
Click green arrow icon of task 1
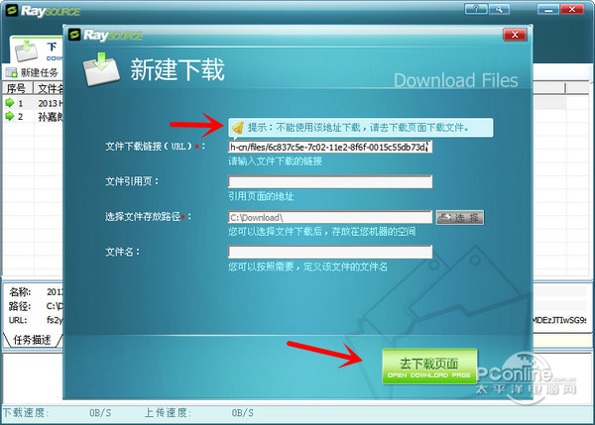(x=10, y=103)
